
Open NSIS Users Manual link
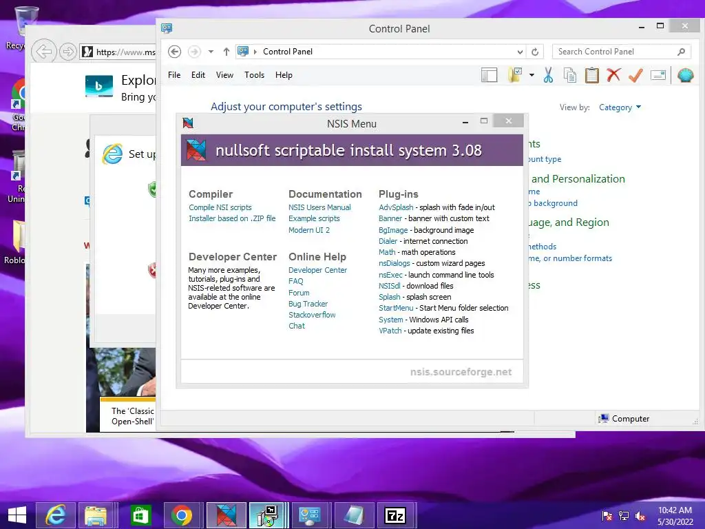319,207
